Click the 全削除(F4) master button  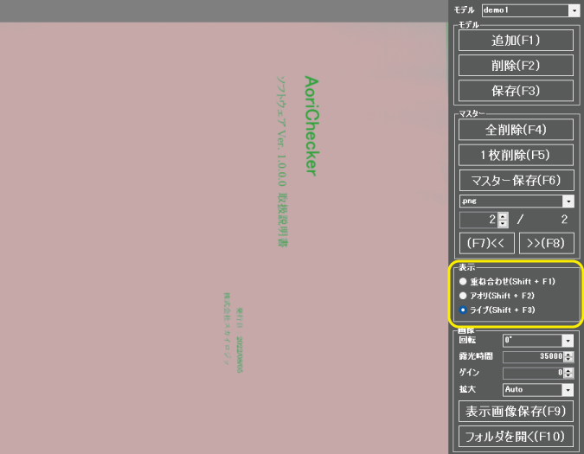tap(516, 130)
